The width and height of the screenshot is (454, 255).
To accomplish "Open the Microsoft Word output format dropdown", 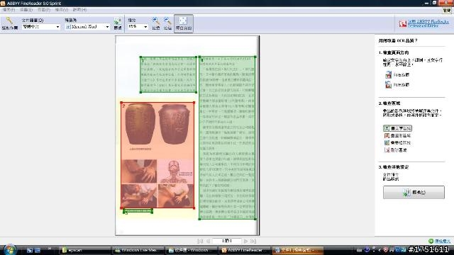I will (87, 27).
